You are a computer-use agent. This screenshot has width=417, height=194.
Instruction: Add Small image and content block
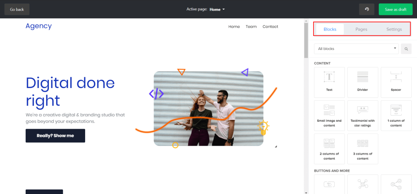(329, 115)
